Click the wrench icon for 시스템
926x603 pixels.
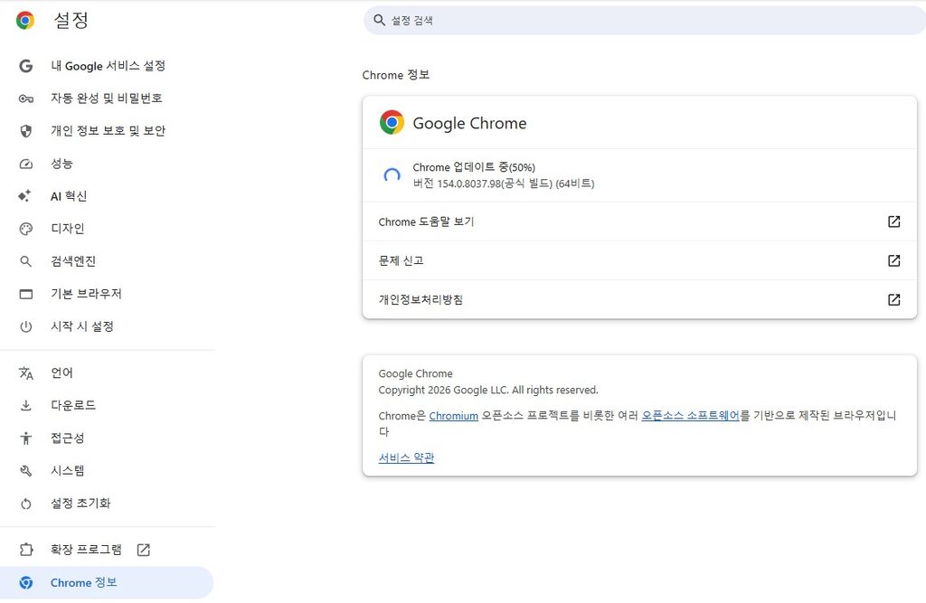pyautogui.click(x=26, y=471)
